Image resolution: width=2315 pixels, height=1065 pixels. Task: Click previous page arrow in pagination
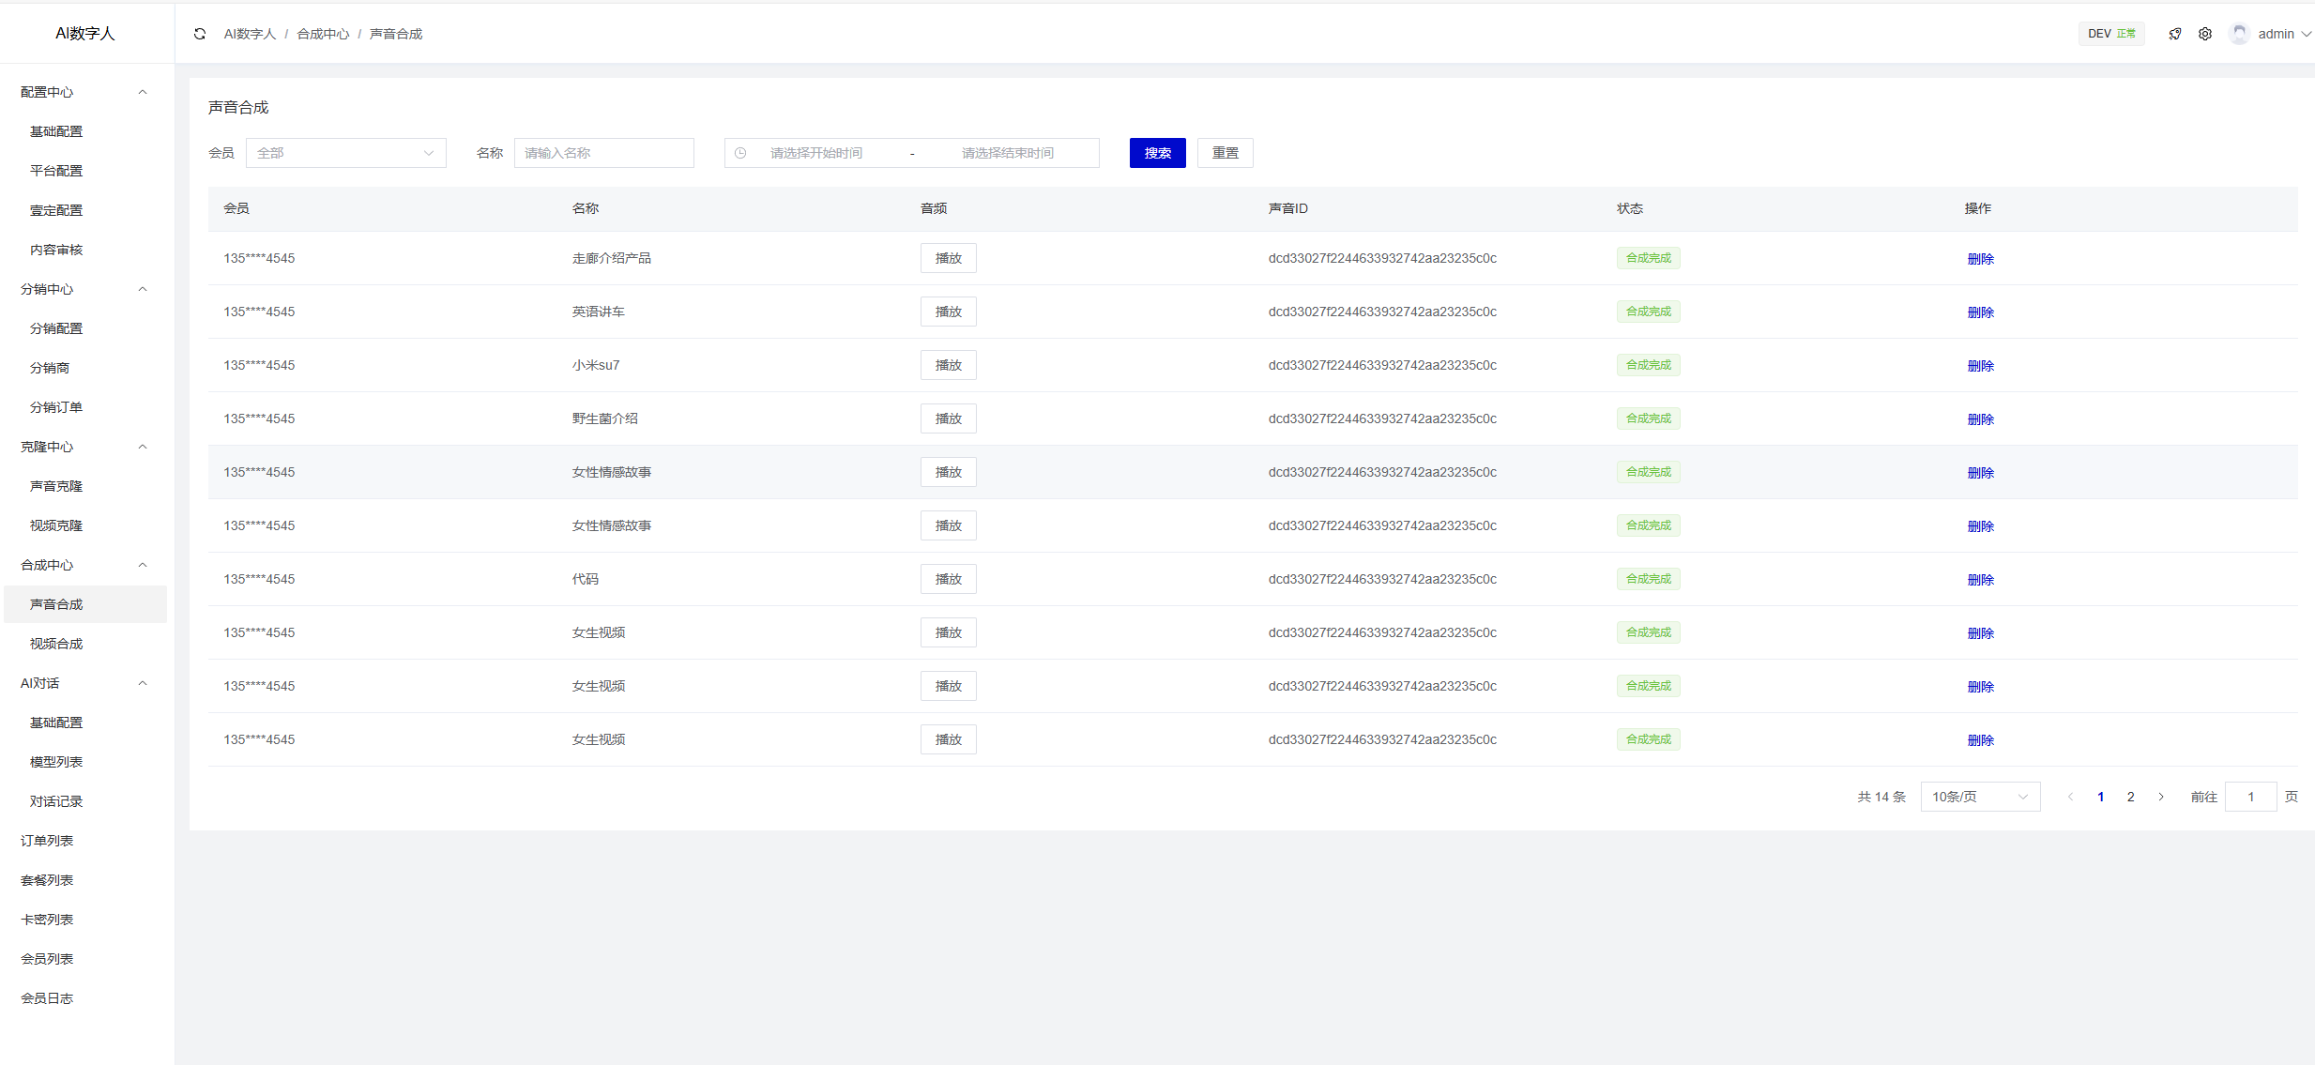[2071, 797]
